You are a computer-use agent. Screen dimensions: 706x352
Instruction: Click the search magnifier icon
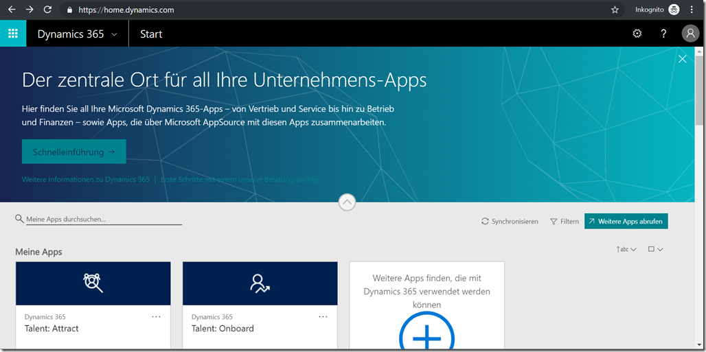tap(19, 218)
